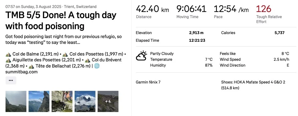Open the rock spire photo thumbnail
The width and height of the screenshot is (298, 116).
(39, 101)
